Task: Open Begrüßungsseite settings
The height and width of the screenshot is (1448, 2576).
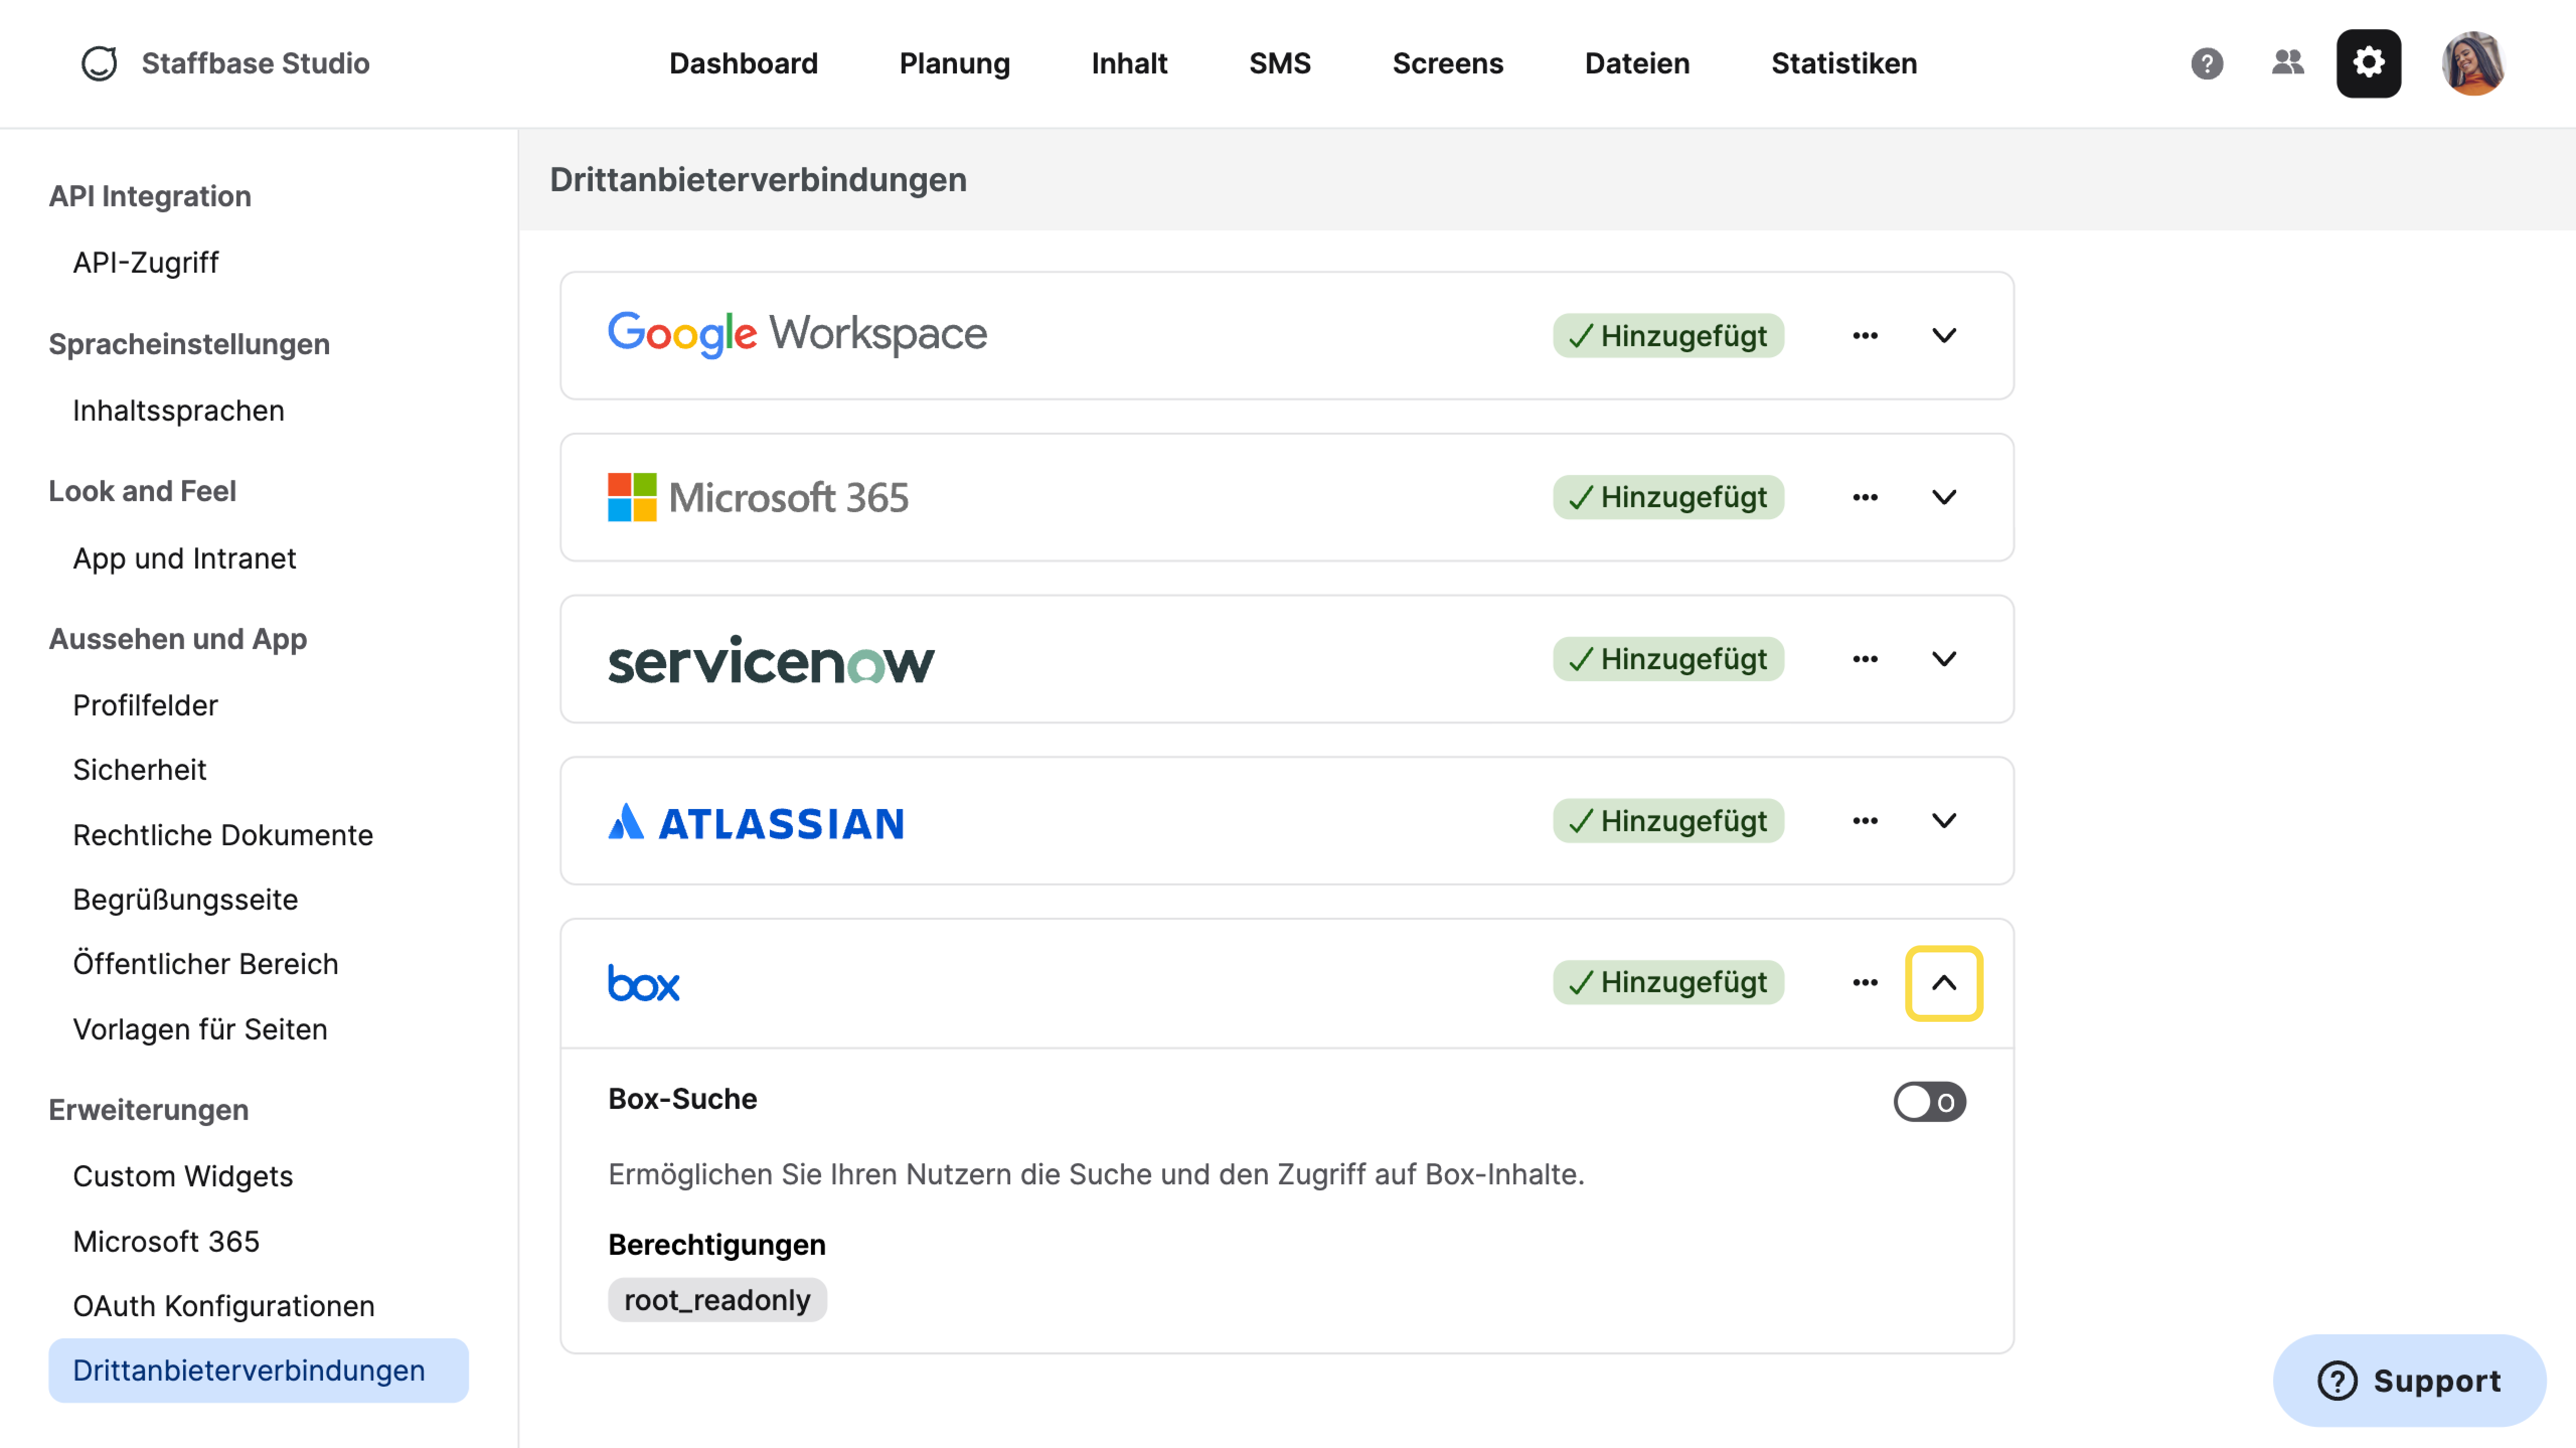Action: [x=185, y=899]
